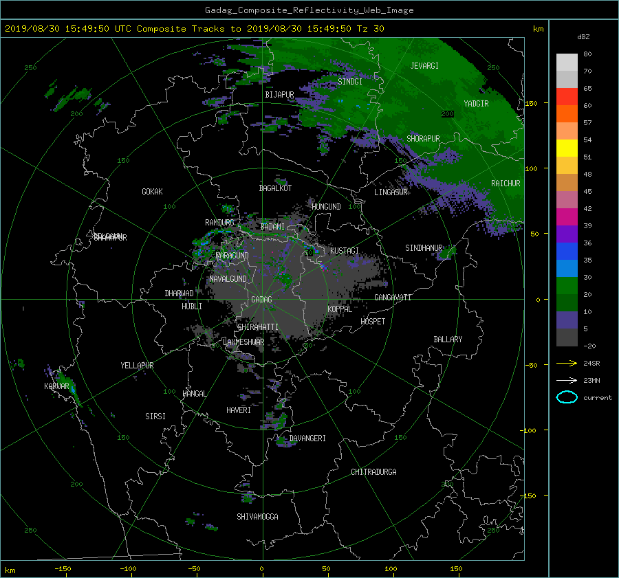Select the GANGAVATI town label
Image resolution: width=619 pixels, height=578 pixels.
pyautogui.click(x=393, y=298)
